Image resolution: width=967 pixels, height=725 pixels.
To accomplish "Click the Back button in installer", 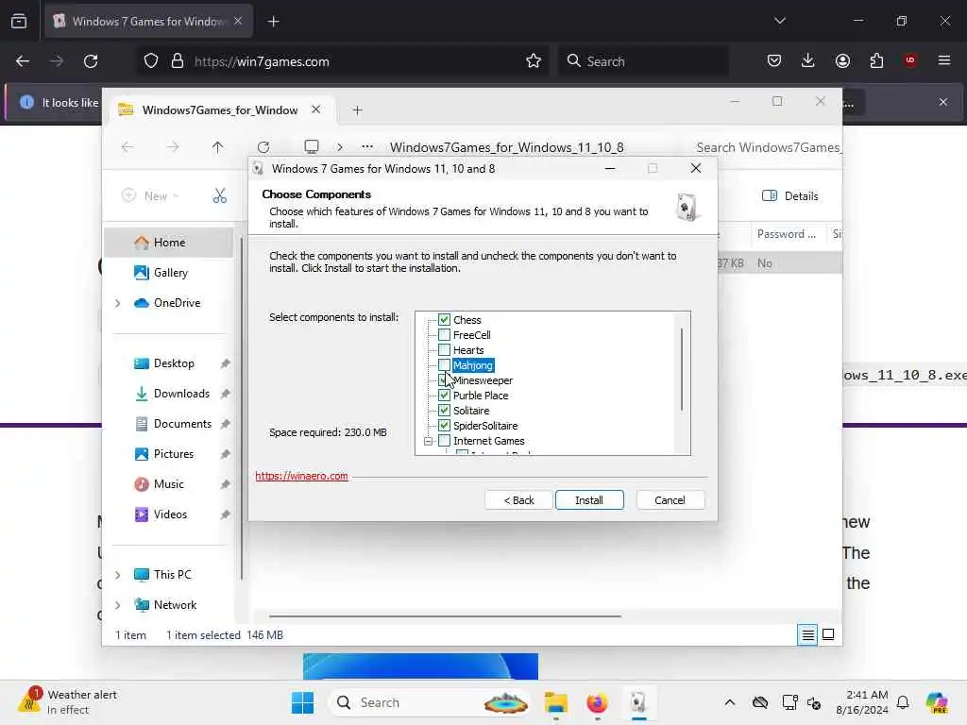I will click(x=518, y=500).
